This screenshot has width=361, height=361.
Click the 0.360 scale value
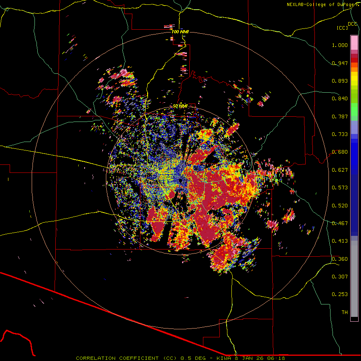tap(340, 259)
